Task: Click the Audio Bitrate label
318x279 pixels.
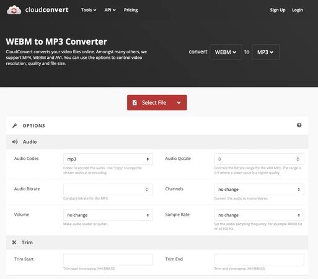Action: point(27,189)
